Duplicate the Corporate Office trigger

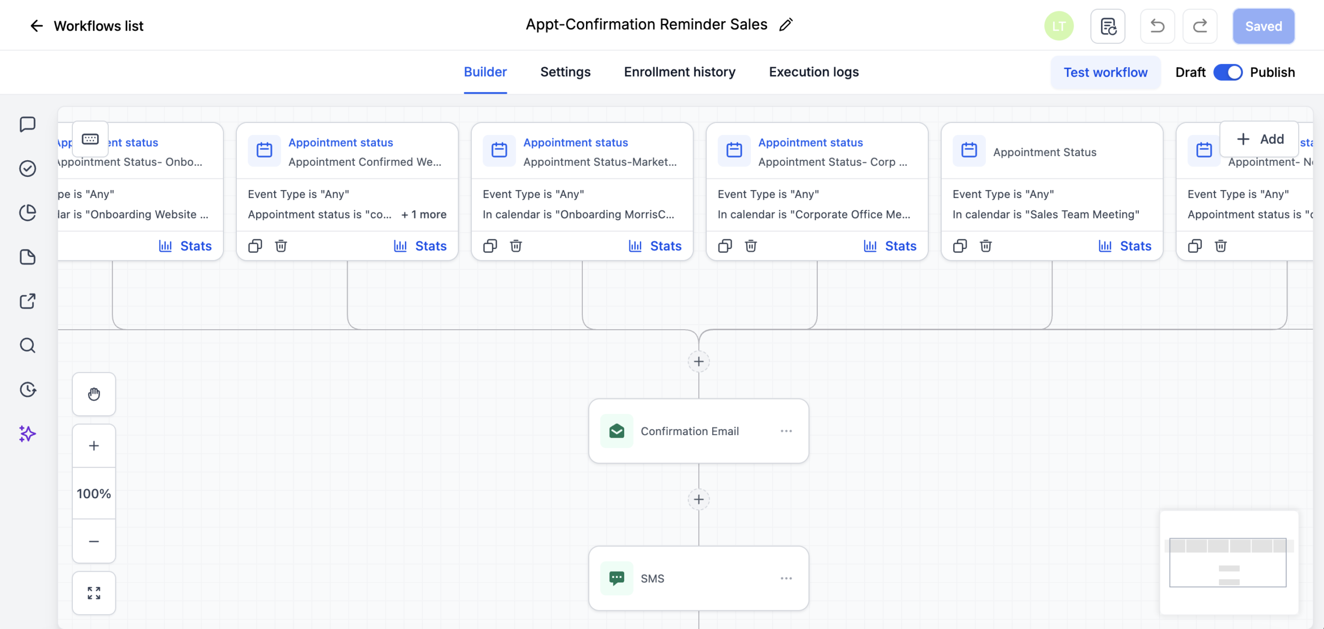click(725, 246)
